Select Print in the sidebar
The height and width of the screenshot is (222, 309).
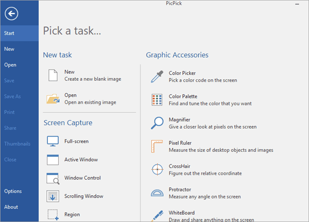(20, 112)
